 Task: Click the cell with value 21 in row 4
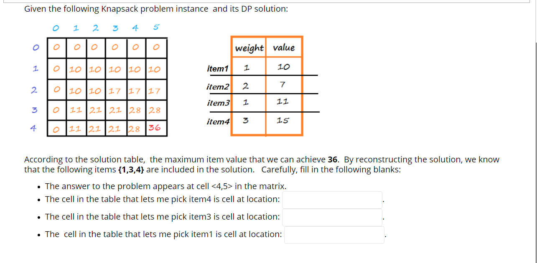(x=95, y=128)
